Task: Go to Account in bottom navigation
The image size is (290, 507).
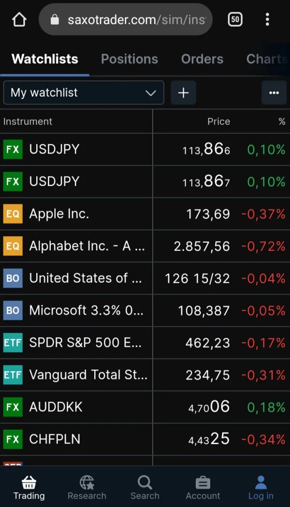Action: click(x=203, y=487)
